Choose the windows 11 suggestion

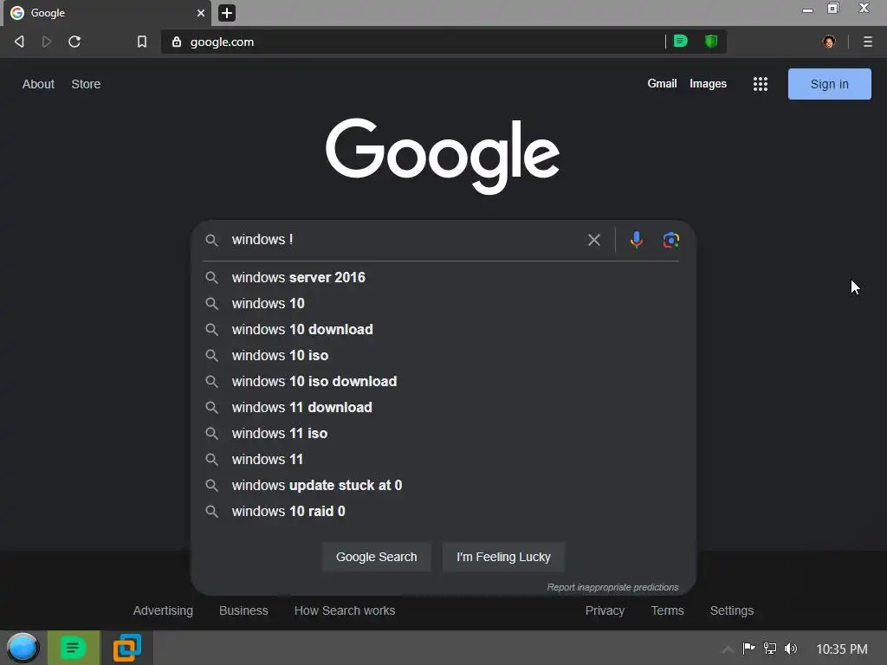(443, 460)
